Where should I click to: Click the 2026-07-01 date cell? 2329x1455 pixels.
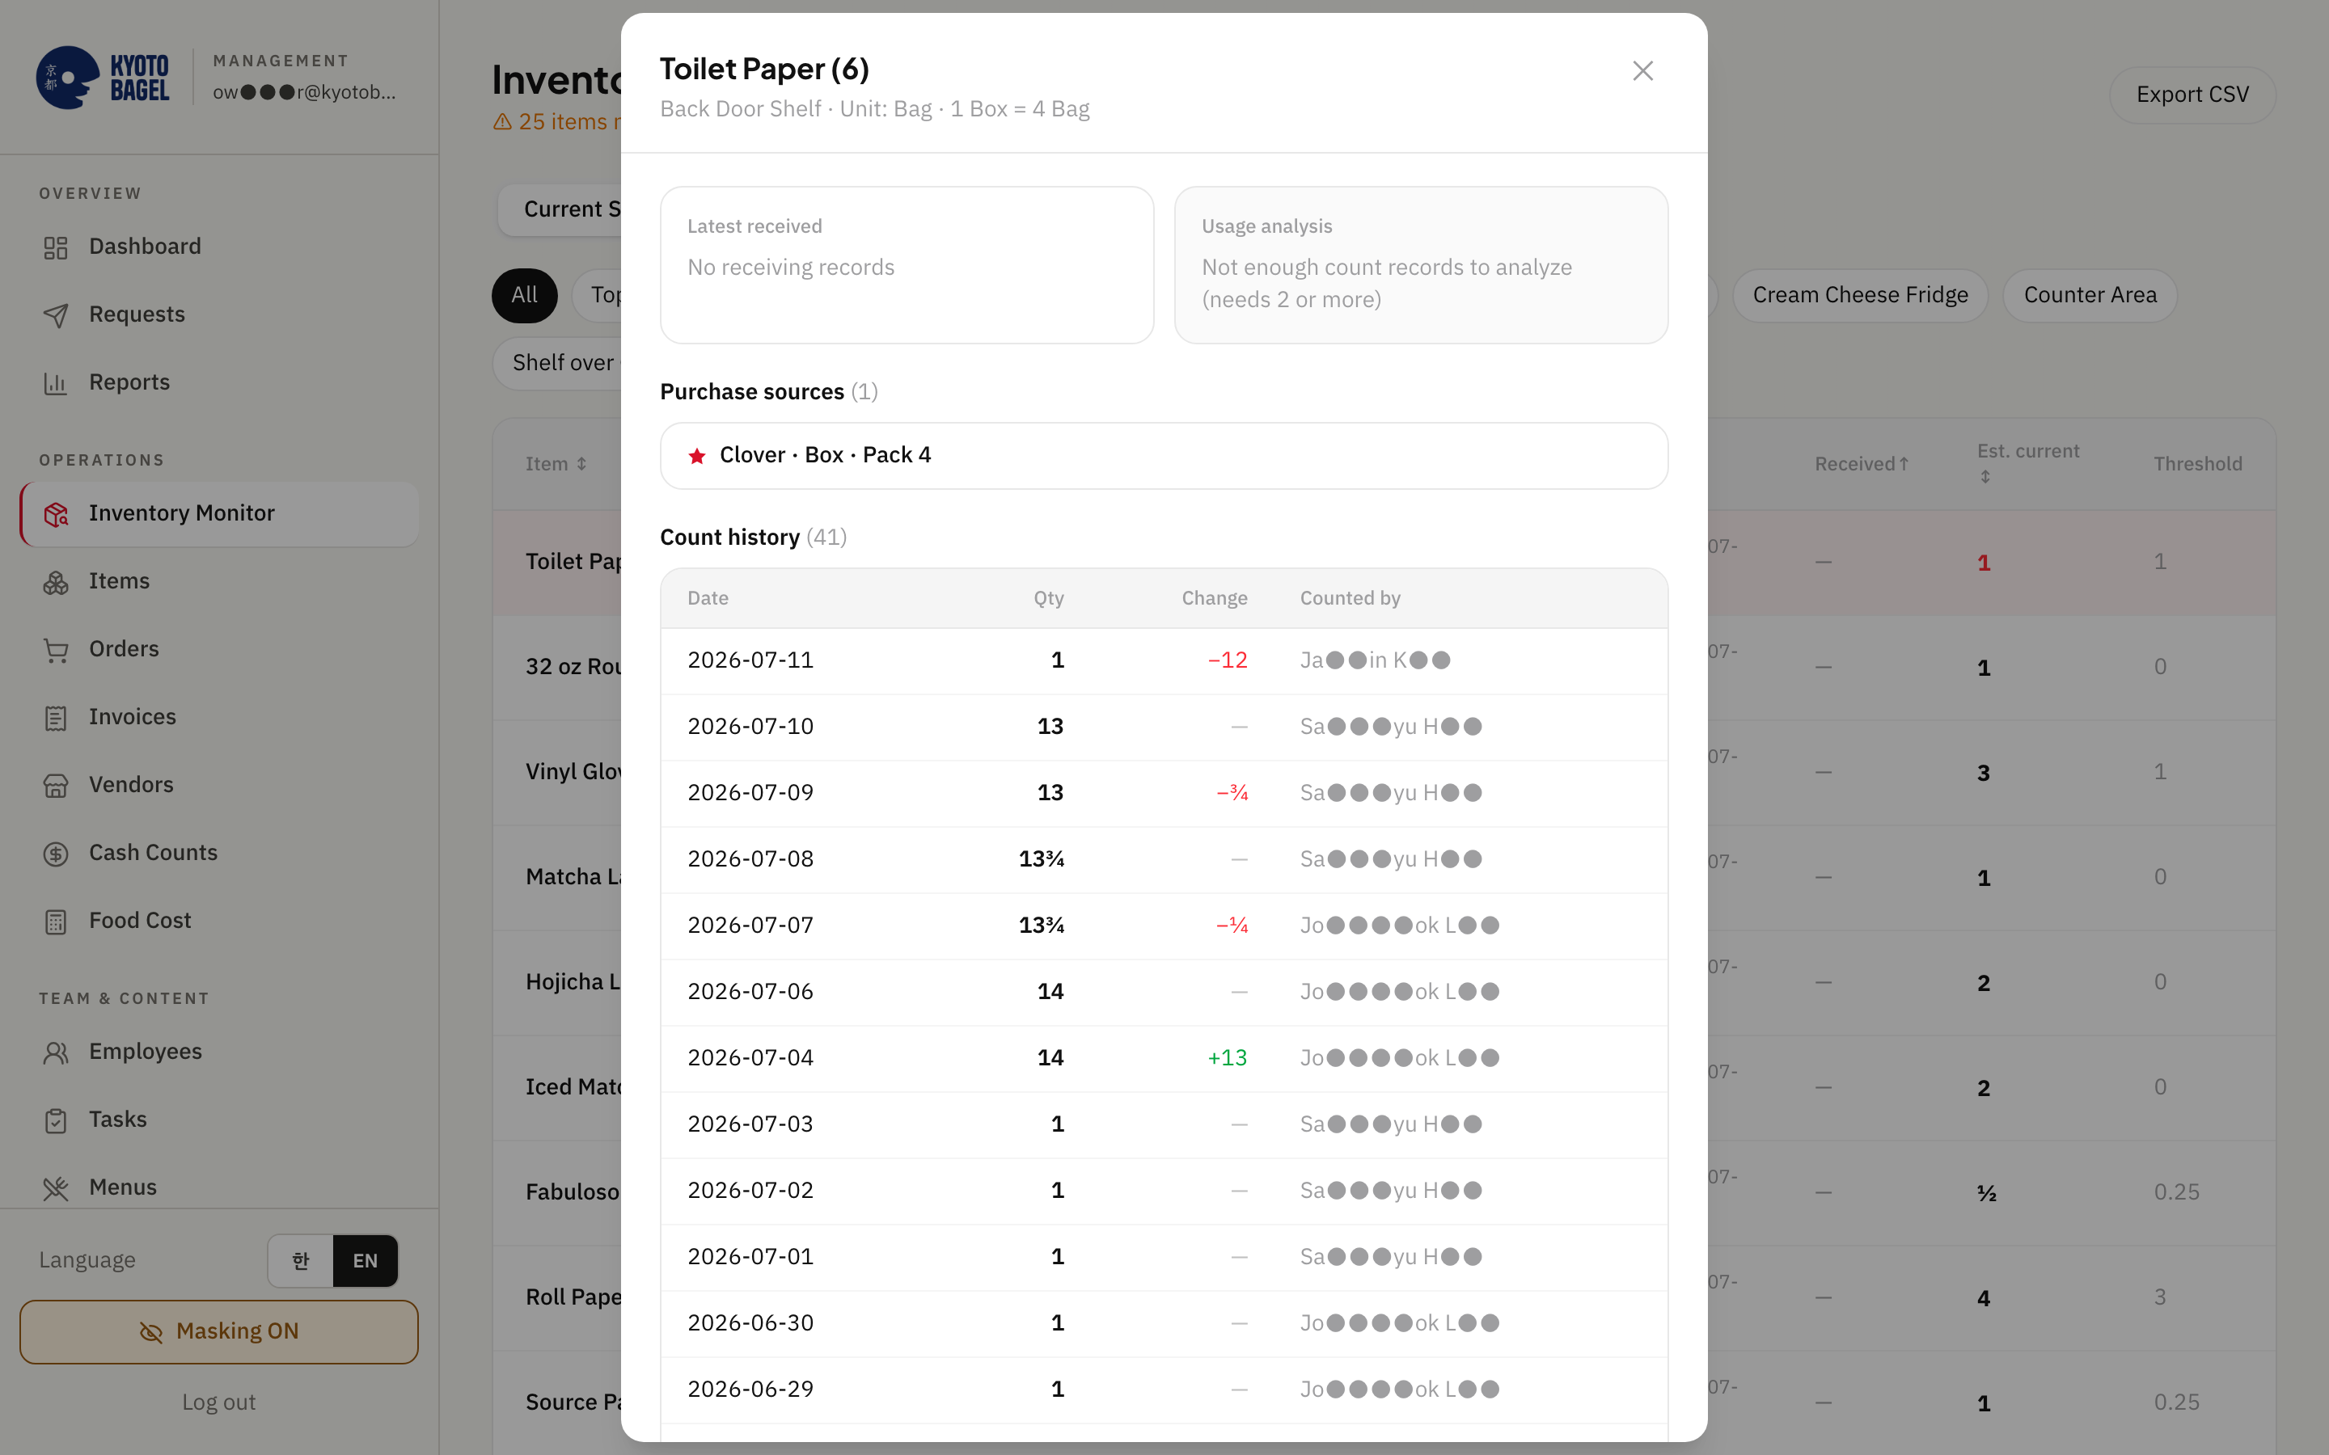tap(750, 1258)
